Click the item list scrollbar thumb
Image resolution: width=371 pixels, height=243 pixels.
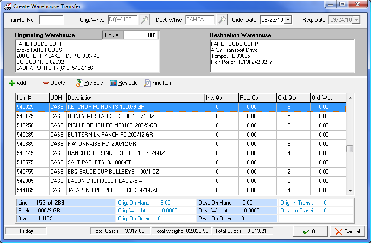[350, 149]
